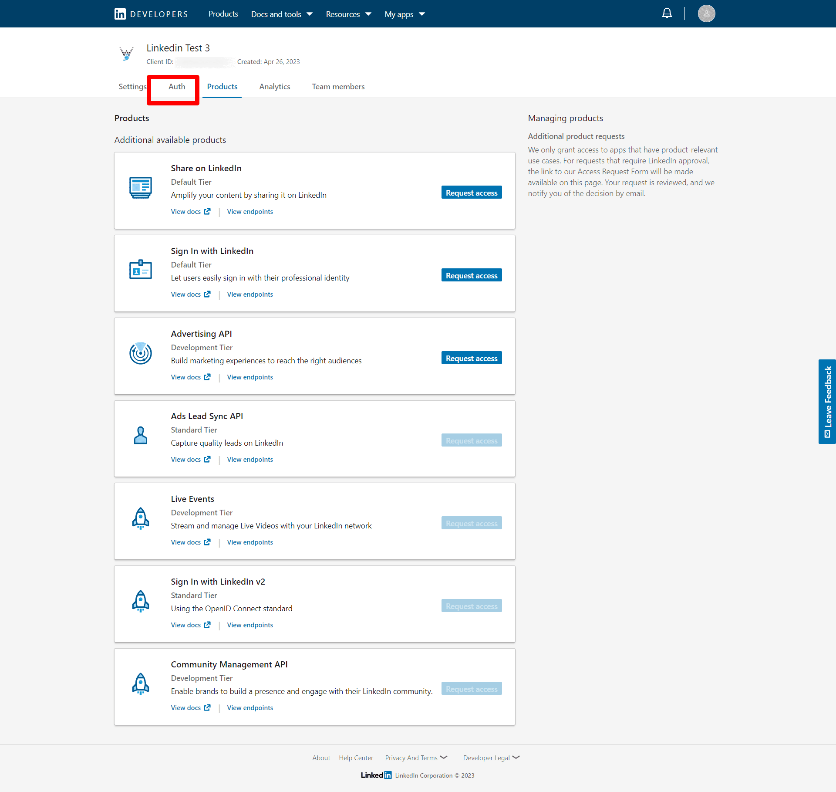
Task: Click the Sign In with LinkedIn v2 rocket icon
Action: coord(141,601)
